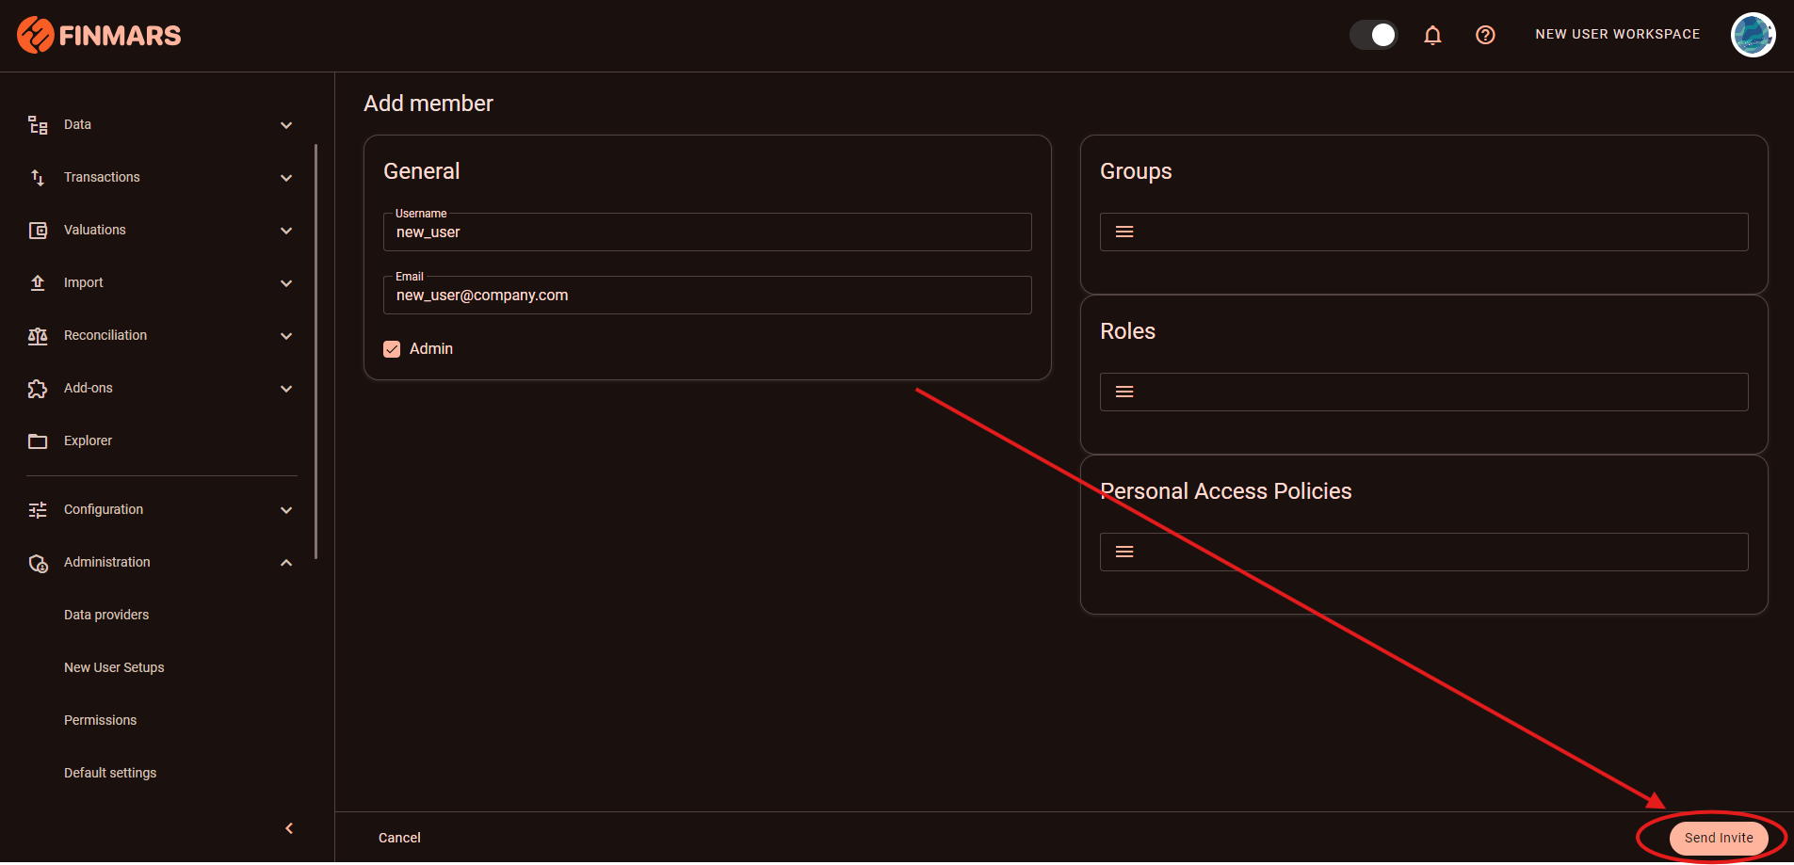Click the Add-ons puzzle icon
The width and height of the screenshot is (1794, 865).
click(38, 388)
